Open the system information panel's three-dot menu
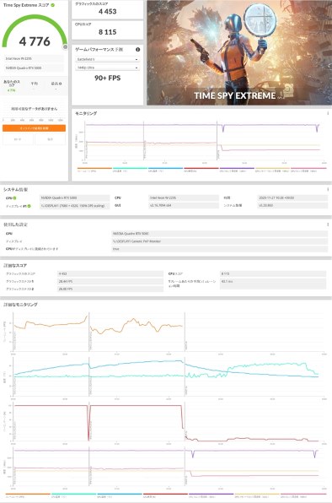Viewport: 332px width, 503px height. tap(328, 189)
